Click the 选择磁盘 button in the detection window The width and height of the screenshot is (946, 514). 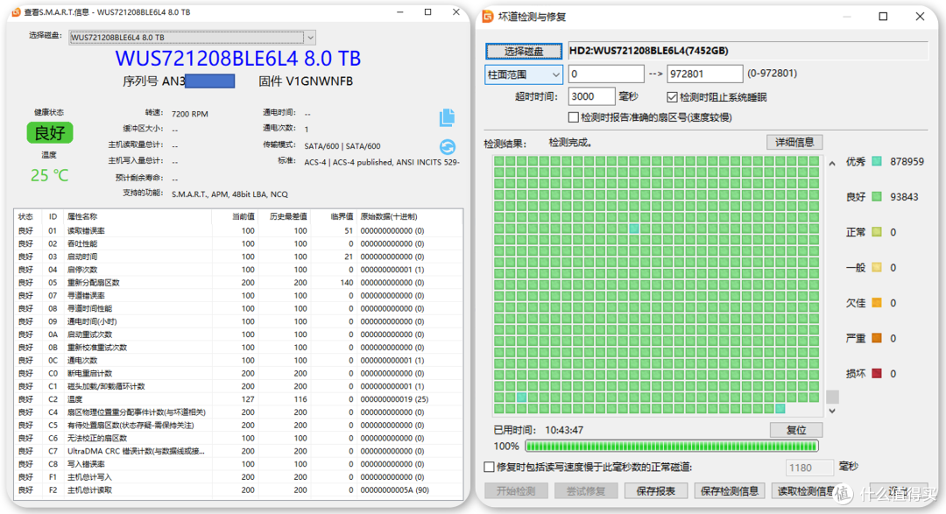tap(524, 52)
